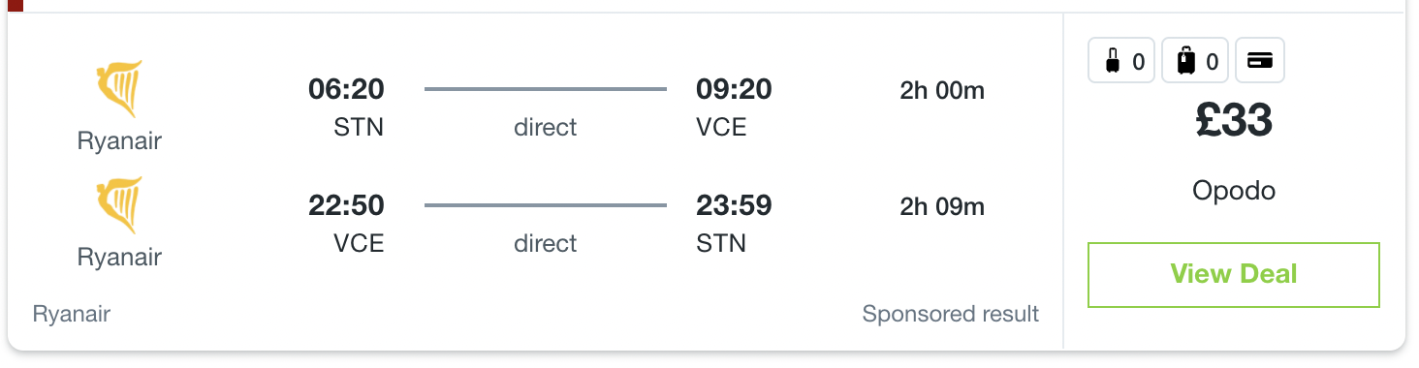Image resolution: width=1419 pixels, height=368 pixels.
Task: Click the Ryanair text under outbound logo
Action: click(x=119, y=141)
